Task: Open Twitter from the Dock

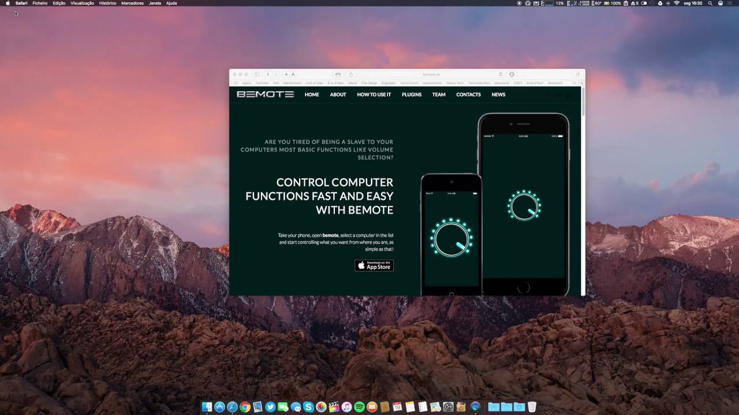Action: point(270,407)
